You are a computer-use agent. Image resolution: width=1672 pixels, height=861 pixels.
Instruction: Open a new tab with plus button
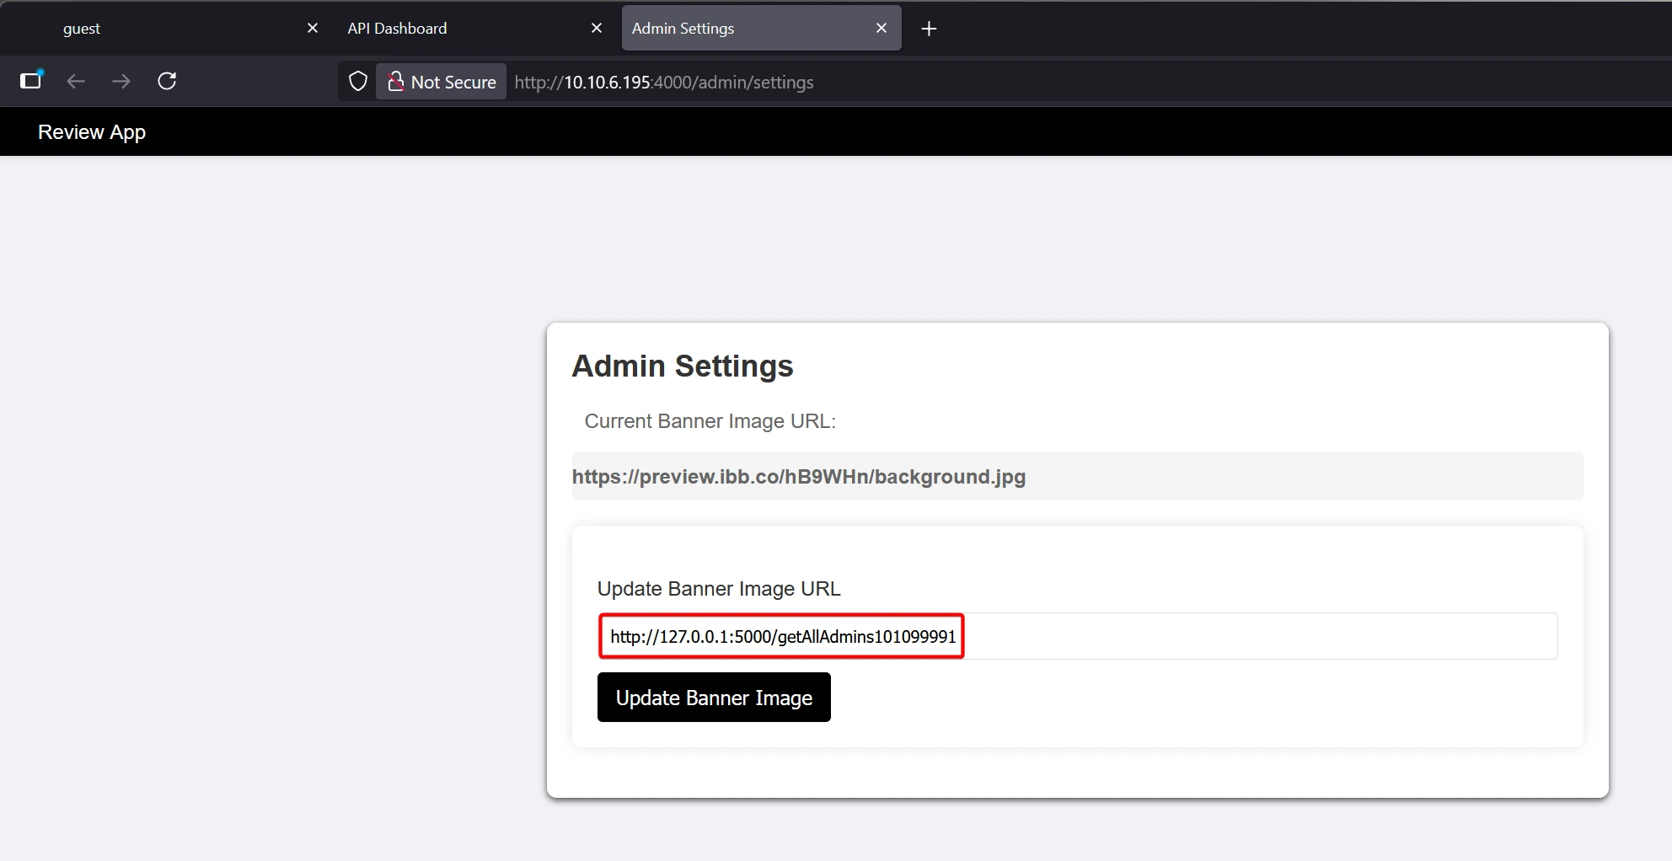coord(929,29)
